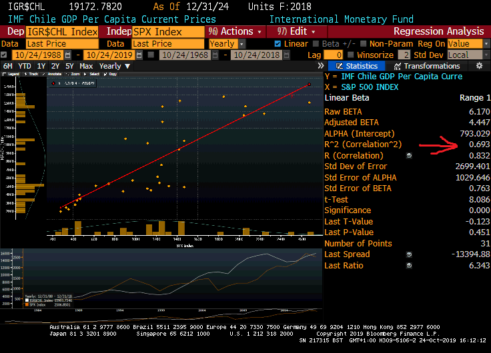Viewport: 491px width, 353px height.
Task: Click the Last P-Value row
Action: pos(407,232)
